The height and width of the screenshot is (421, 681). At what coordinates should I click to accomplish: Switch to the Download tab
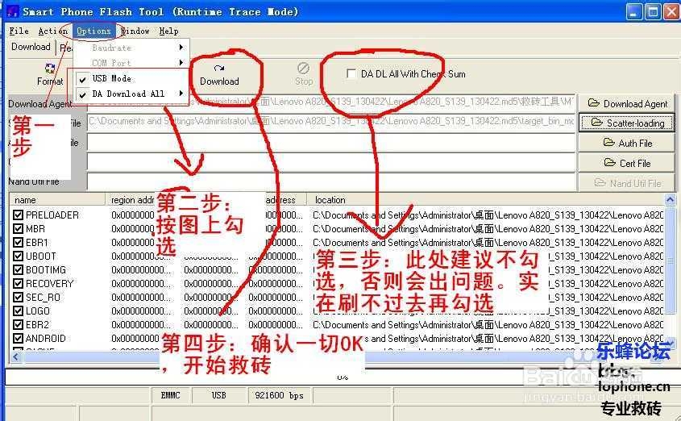(x=31, y=47)
